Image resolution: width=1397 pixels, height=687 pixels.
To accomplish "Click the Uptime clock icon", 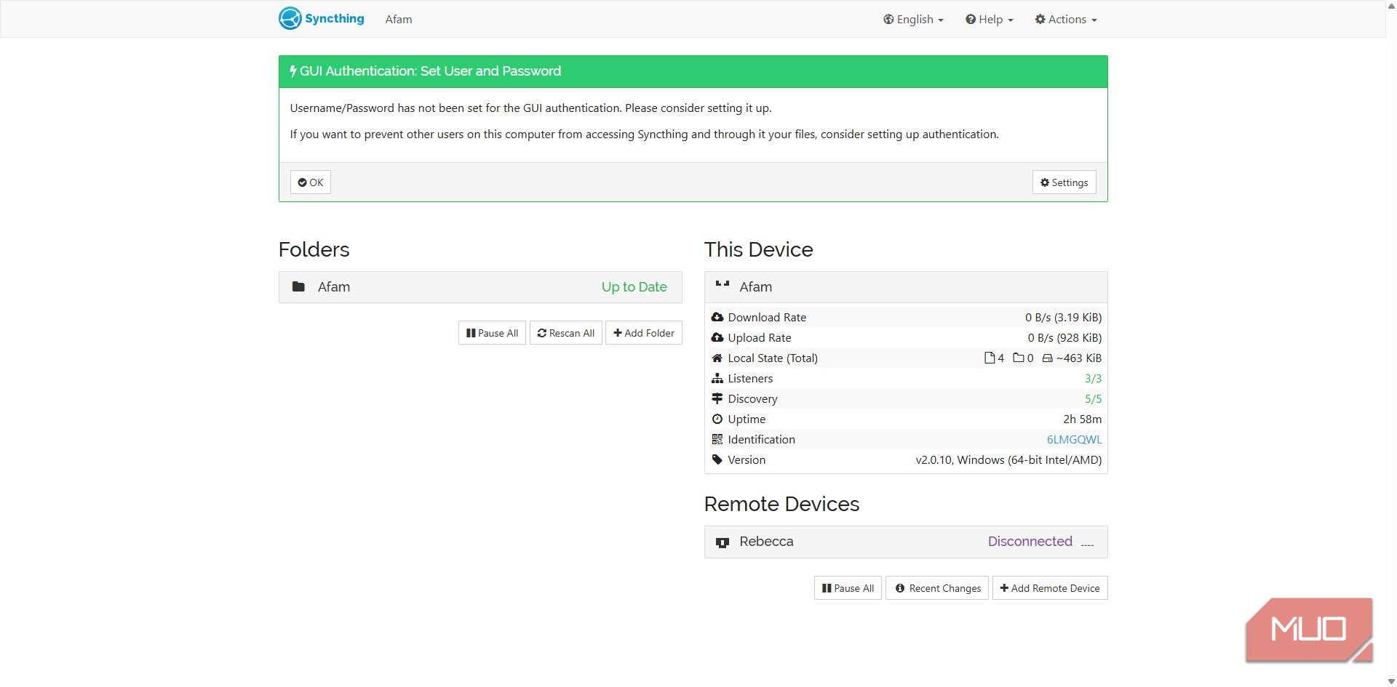I will [x=717, y=419].
